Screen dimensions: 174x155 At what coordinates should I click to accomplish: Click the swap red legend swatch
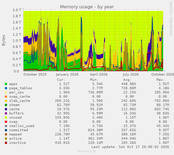6,122
